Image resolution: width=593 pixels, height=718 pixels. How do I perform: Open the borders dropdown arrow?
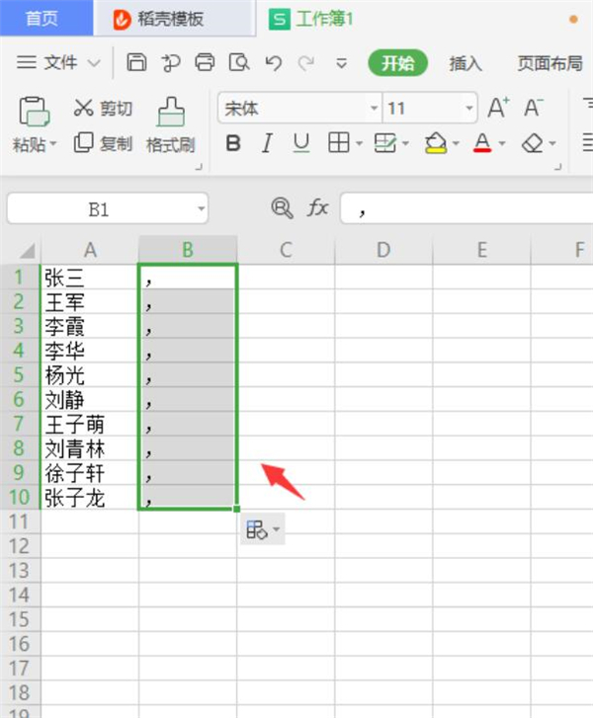click(x=360, y=144)
